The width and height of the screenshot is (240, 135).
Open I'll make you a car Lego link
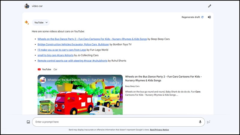click(x=62, y=50)
